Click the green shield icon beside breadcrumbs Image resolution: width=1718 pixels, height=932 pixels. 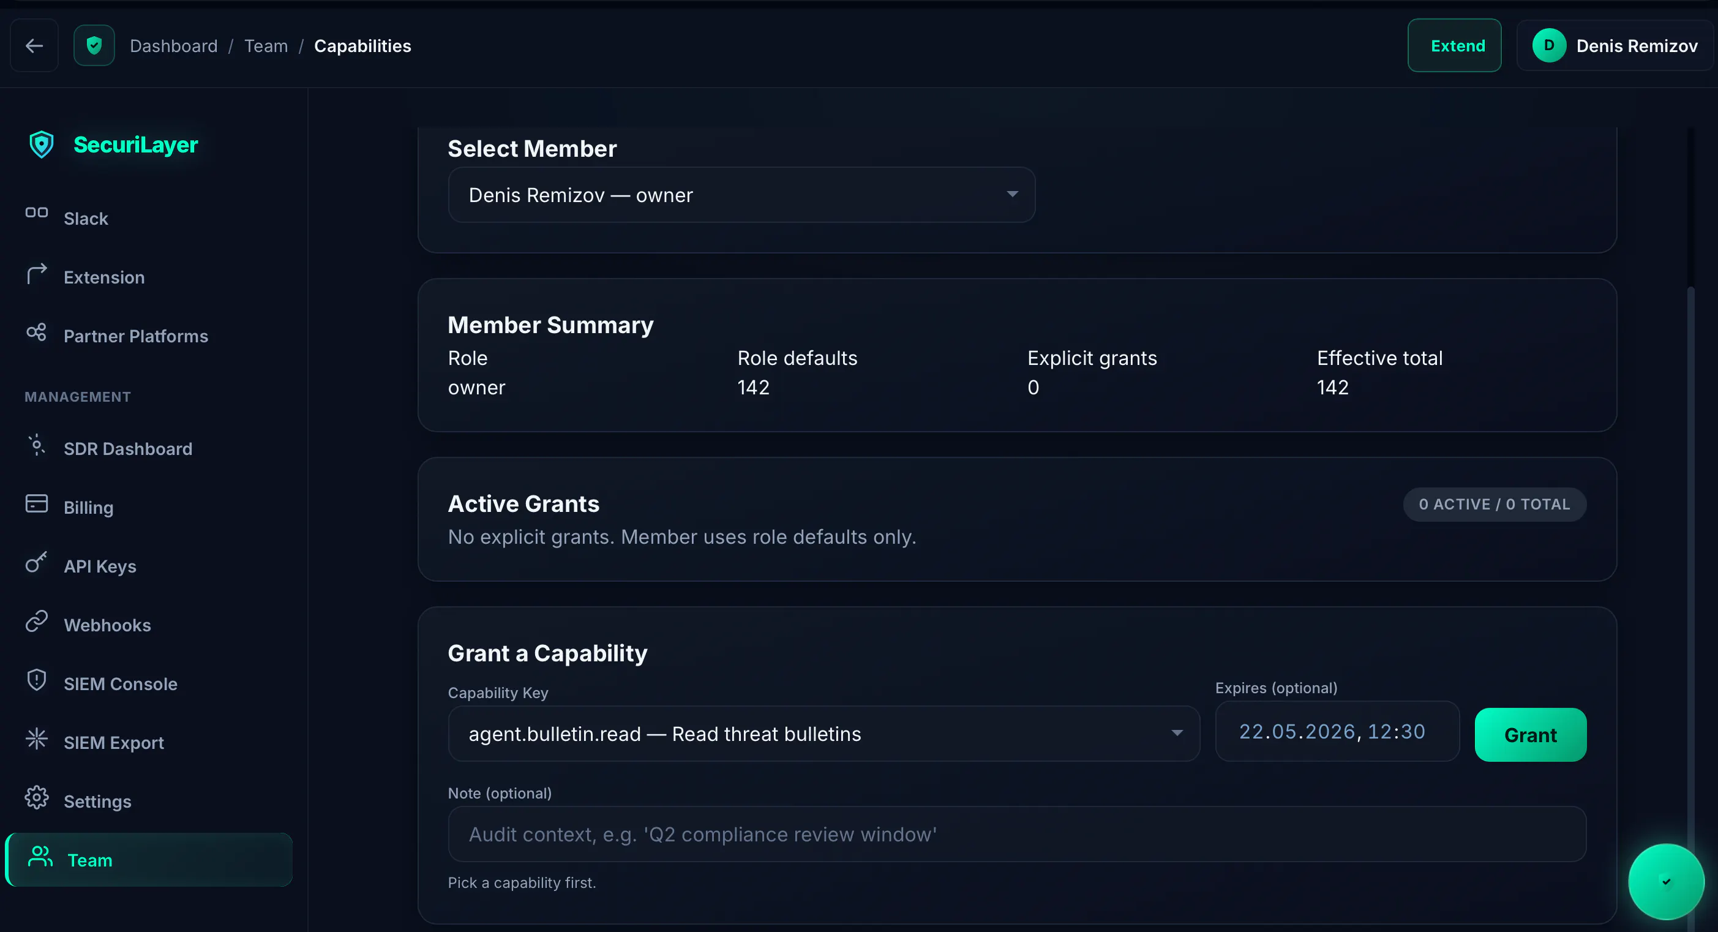coord(94,45)
